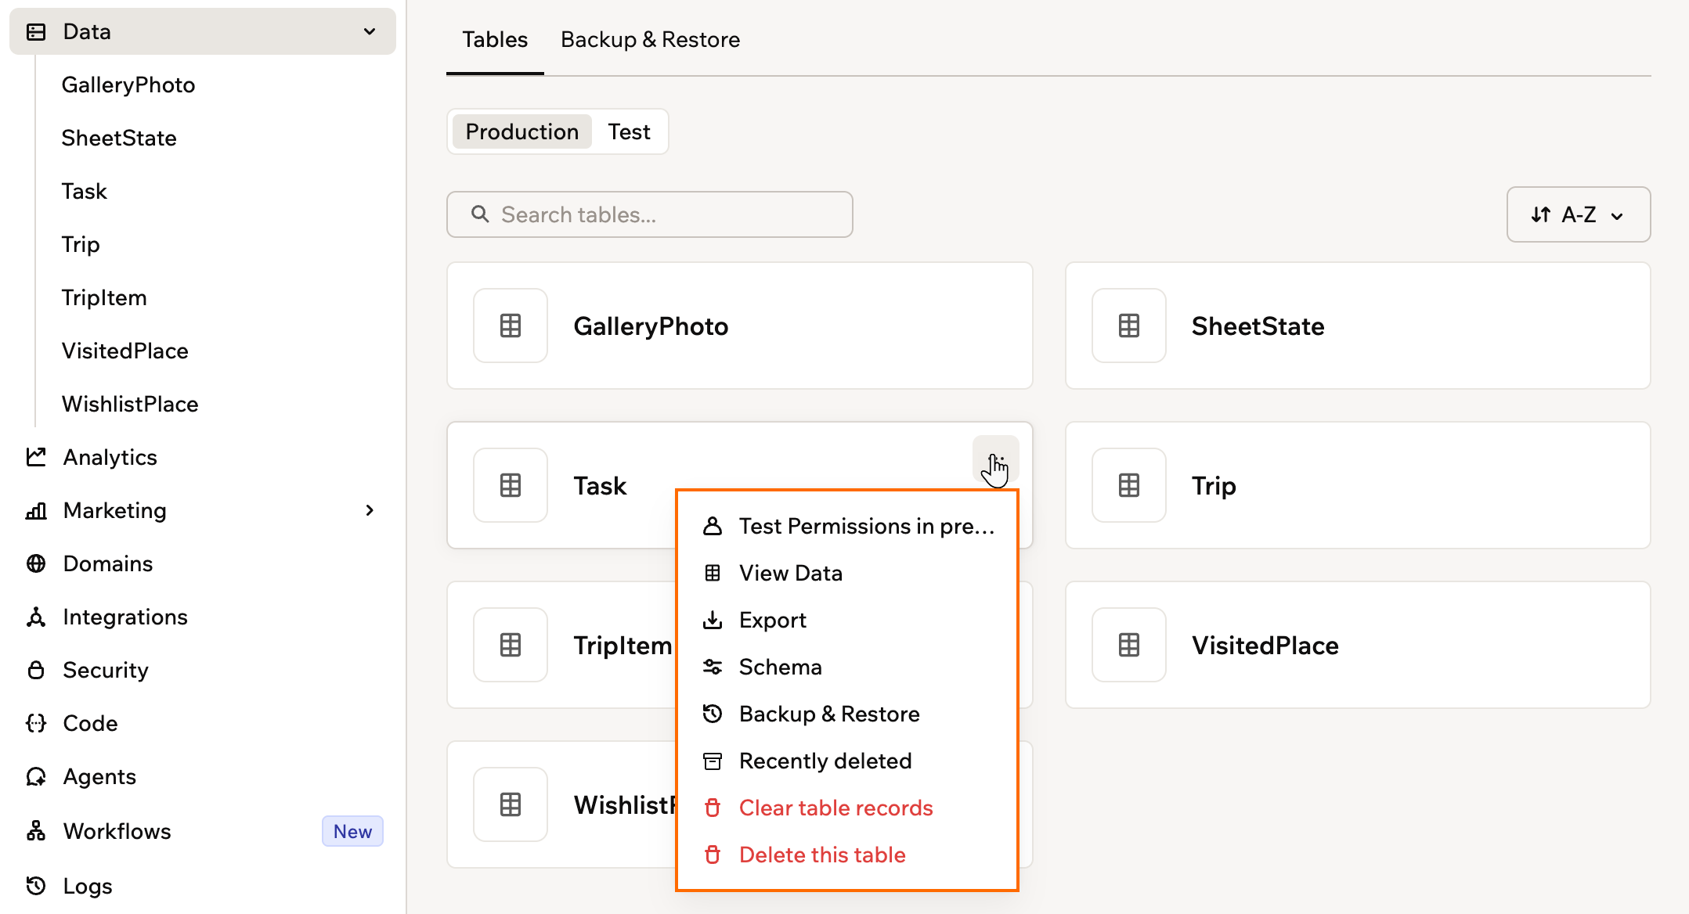Click the Workflows icon
The height and width of the screenshot is (914, 1689).
tap(36, 831)
